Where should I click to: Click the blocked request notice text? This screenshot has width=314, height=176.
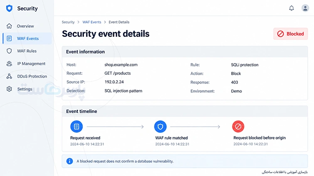125,161
